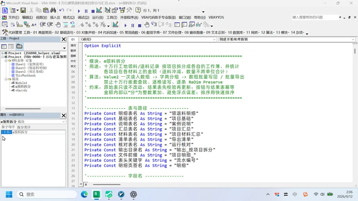Click the Undo arrow in toolbar
This screenshot has width=358, height=201.
[x=62, y=10]
